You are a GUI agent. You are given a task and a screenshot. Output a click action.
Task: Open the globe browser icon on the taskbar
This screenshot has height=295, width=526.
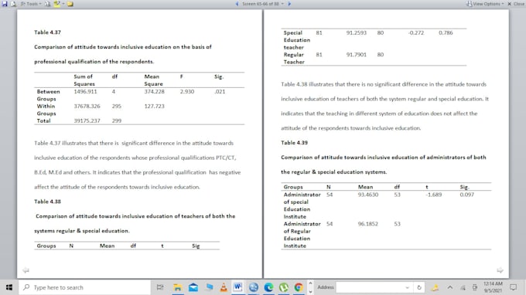click(x=254, y=287)
